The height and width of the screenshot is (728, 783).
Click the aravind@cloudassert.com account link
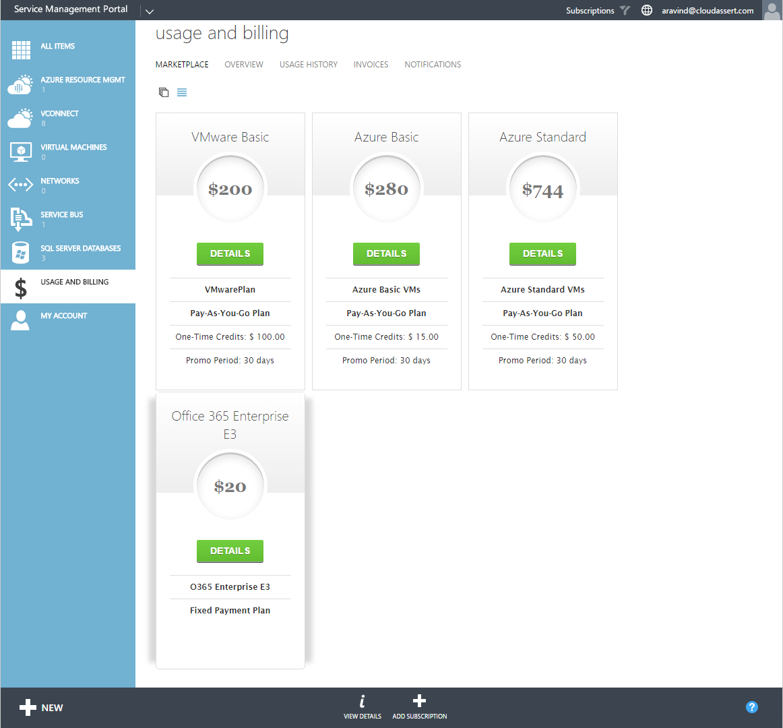point(708,11)
